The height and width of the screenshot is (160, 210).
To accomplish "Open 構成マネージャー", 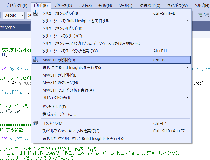I will (x=59, y=114).
